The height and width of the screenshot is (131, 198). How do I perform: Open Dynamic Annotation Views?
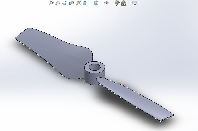point(78,3)
